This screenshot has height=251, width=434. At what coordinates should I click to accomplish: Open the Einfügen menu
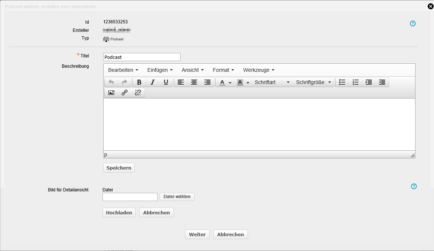point(160,70)
